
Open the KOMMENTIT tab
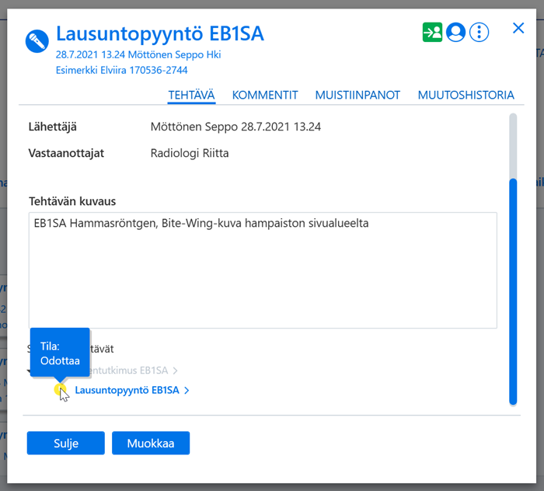pos(265,95)
